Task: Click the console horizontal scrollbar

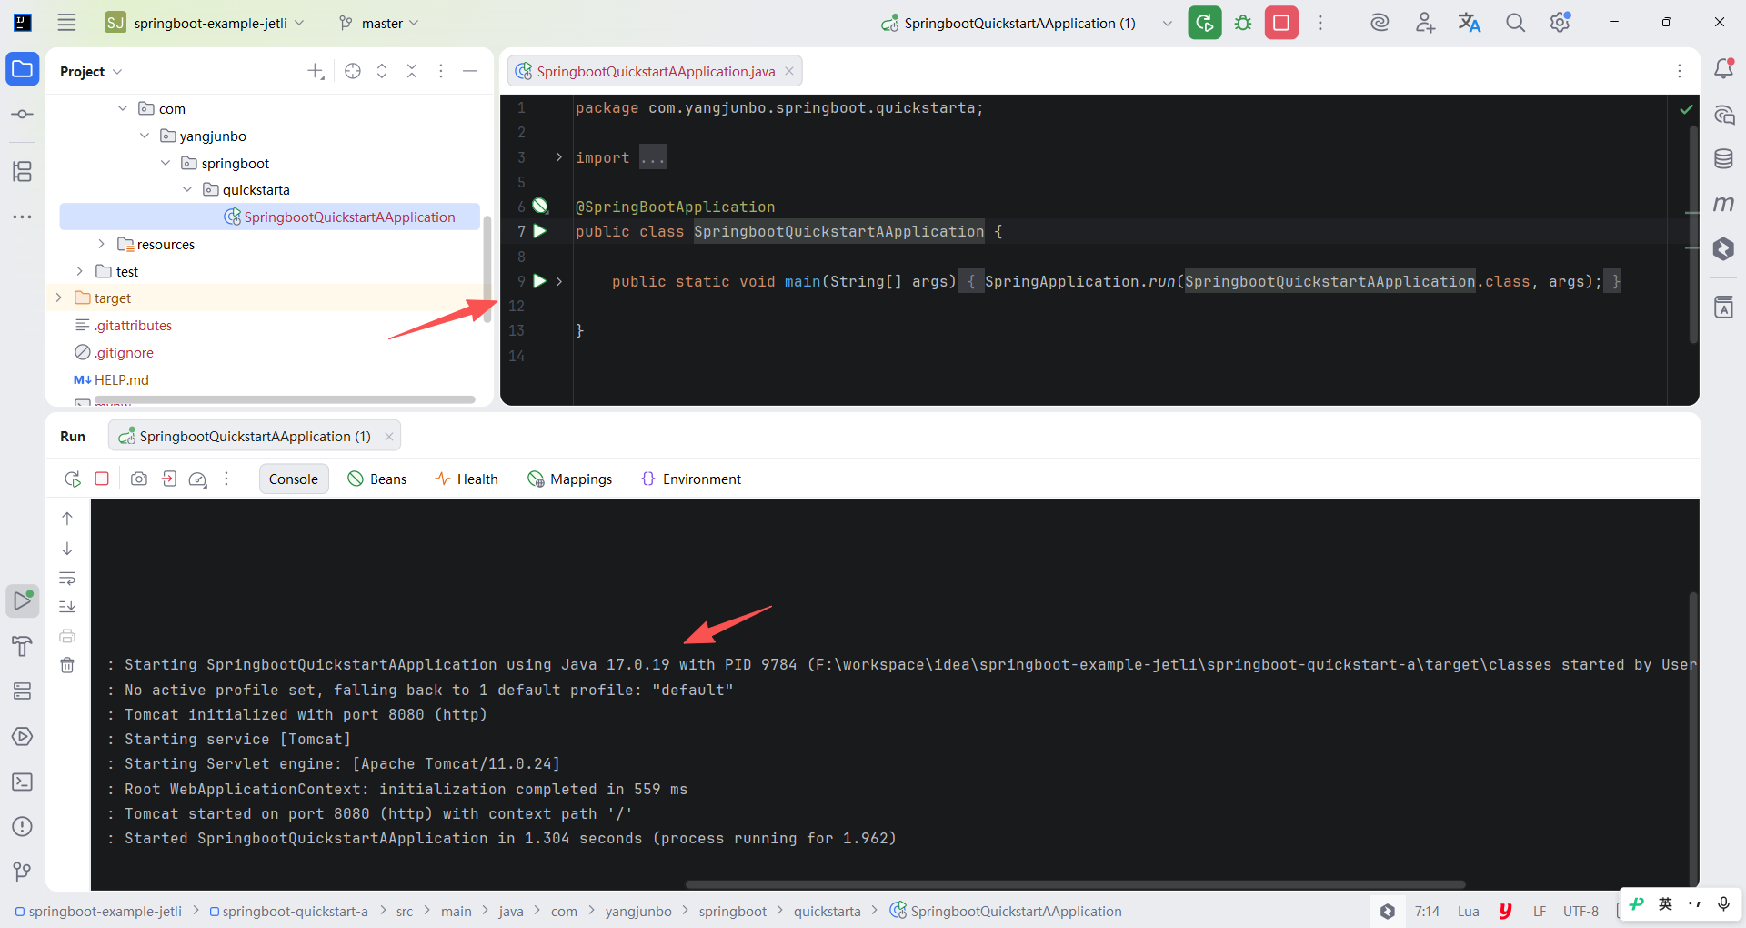Action: tap(1075, 884)
